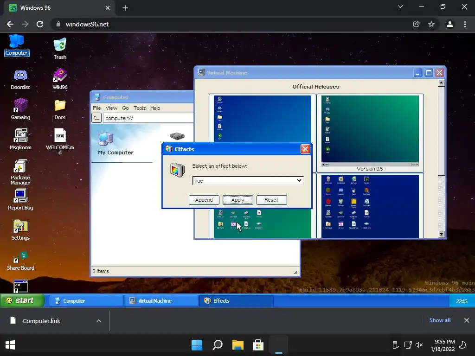
Task: Click the up-folder arrow in Computer window
Action: pyautogui.click(x=96, y=118)
